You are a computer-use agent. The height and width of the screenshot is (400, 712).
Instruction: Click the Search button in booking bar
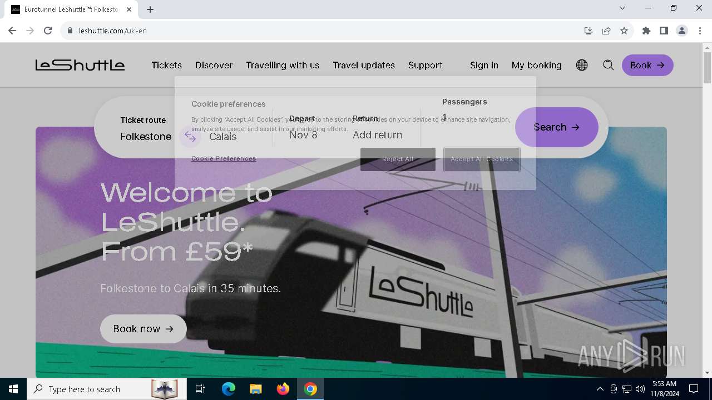pyautogui.click(x=557, y=127)
